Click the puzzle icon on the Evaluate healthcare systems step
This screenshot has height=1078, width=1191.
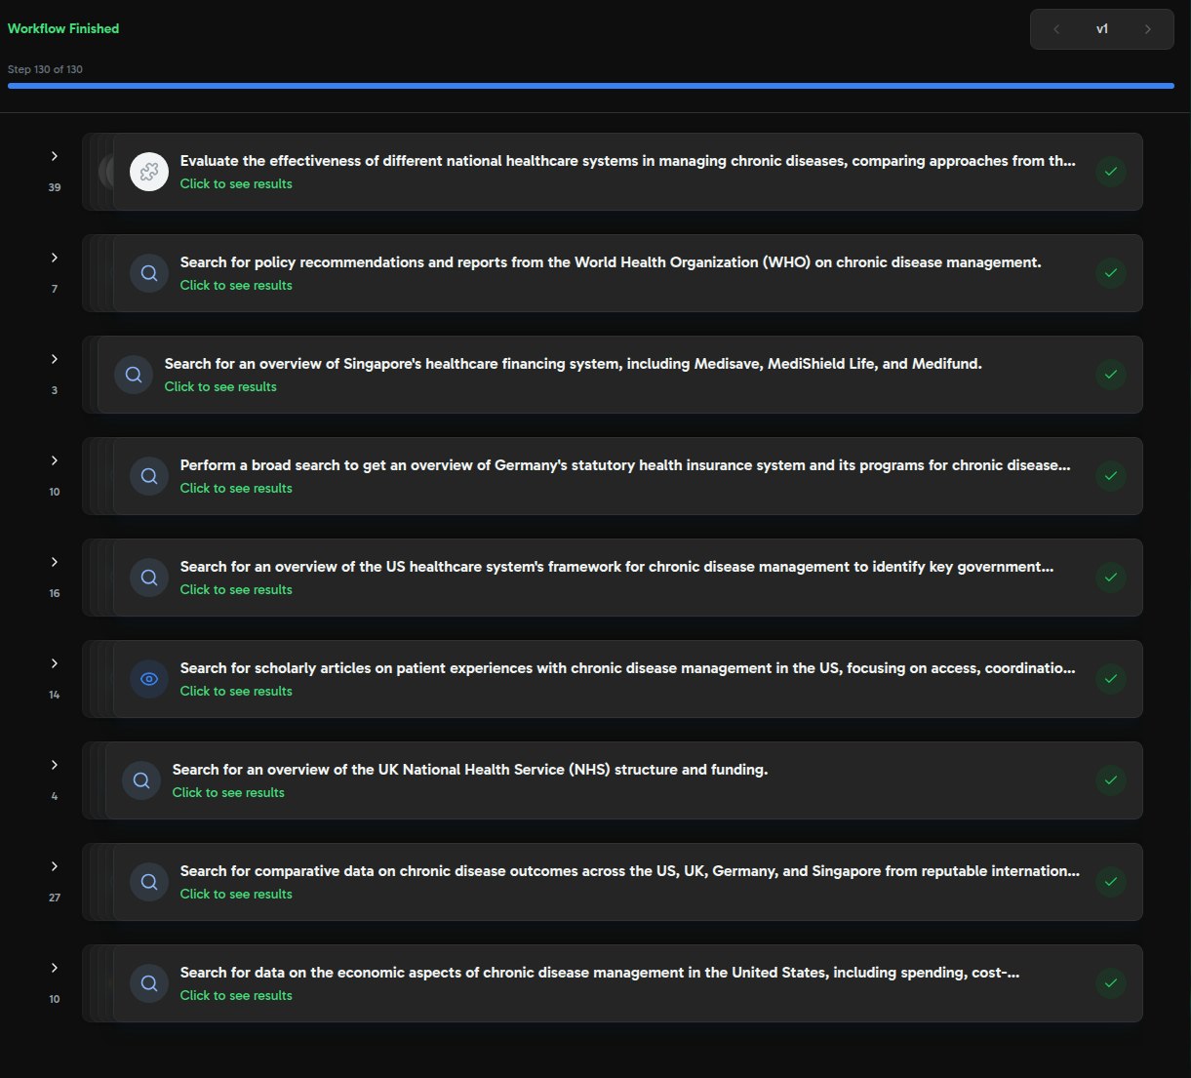click(149, 172)
